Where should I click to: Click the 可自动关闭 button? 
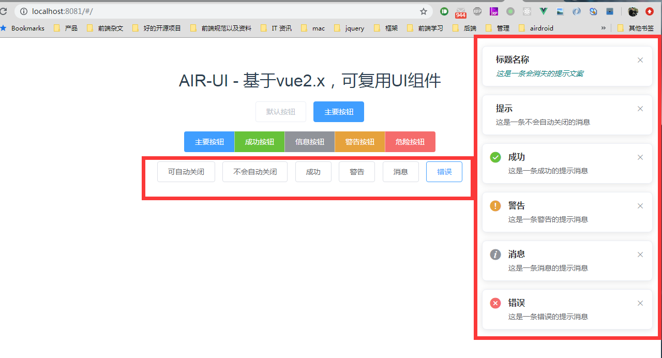186,172
